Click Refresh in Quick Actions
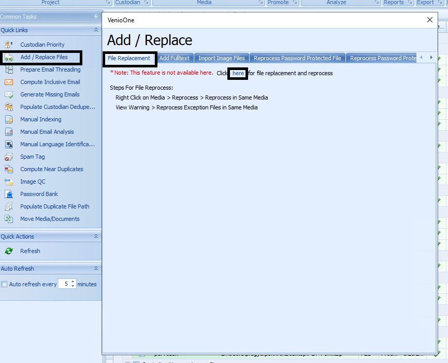Image resolution: width=448 pixels, height=363 pixels. (30, 251)
